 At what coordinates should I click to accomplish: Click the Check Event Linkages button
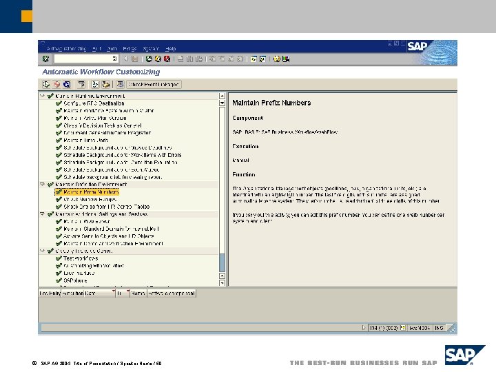point(154,85)
